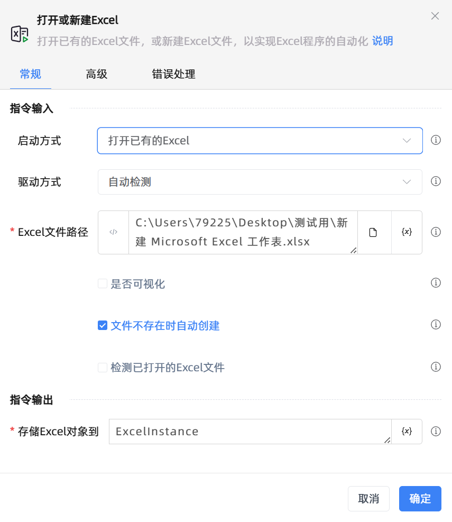Open the file picker icon for Excel路径

click(374, 232)
